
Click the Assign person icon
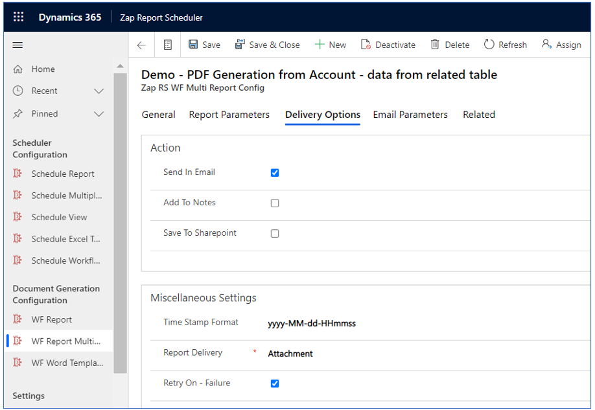click(546, 44)
